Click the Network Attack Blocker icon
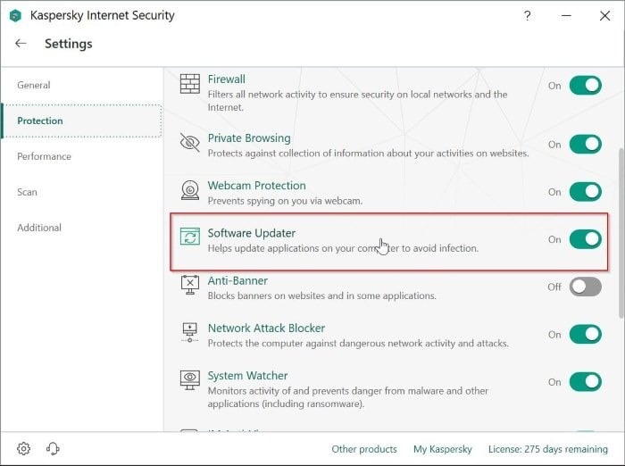 (x=189, y=332)
